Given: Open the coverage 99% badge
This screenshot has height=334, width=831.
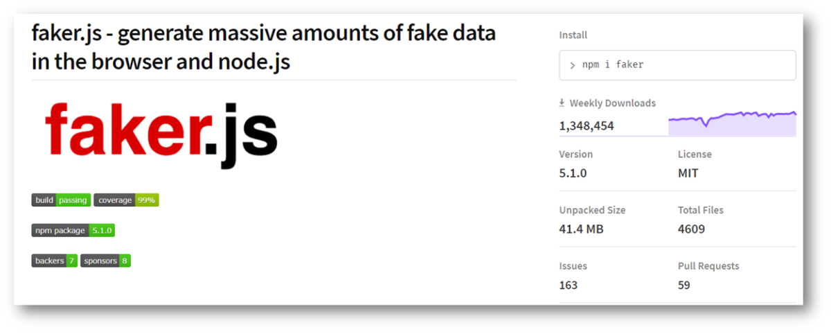Looking at the screenshot, I should (127, 200).
